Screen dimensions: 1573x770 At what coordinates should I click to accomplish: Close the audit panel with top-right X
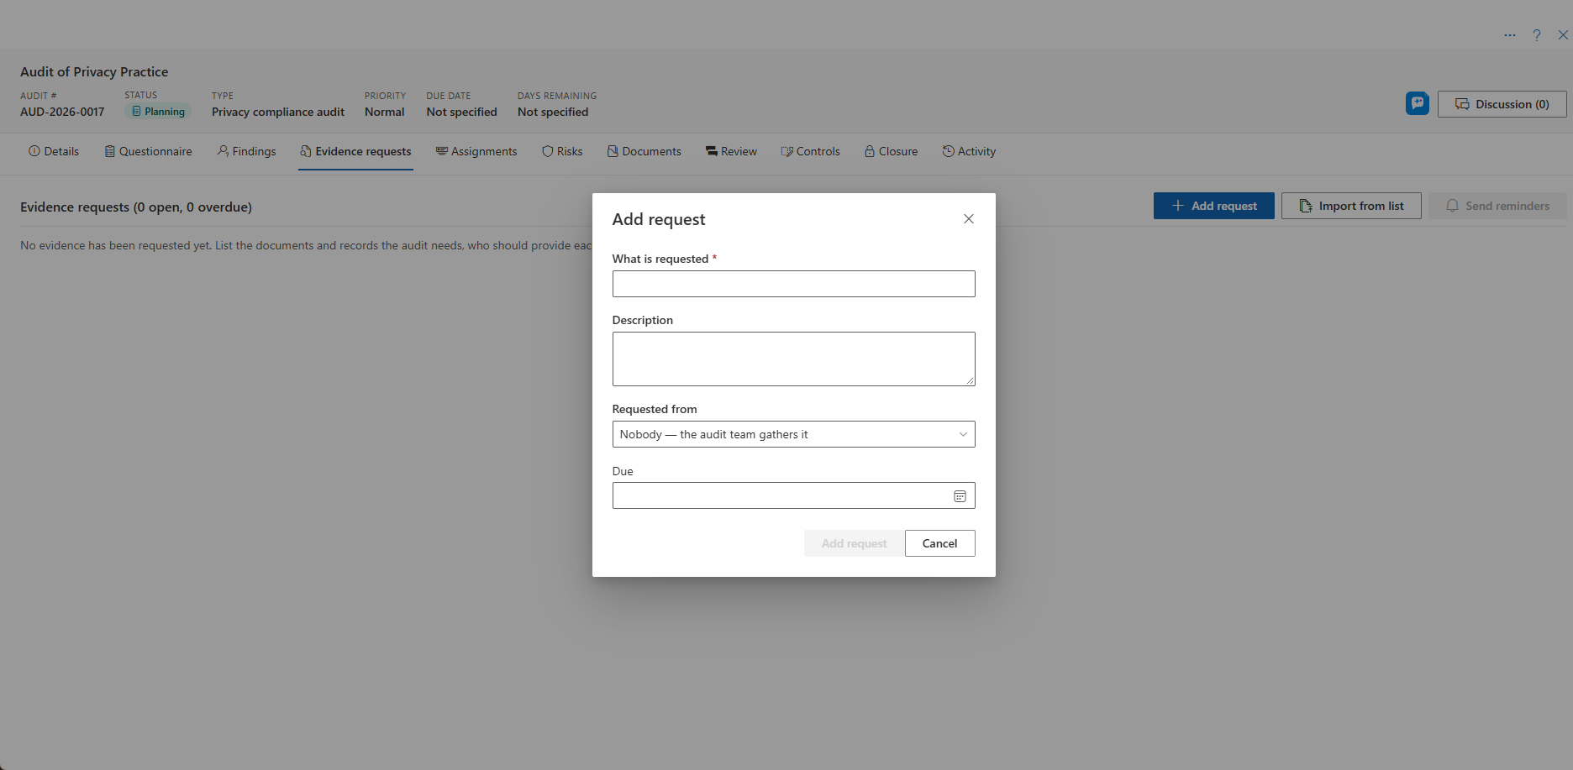pos(1563,35)
